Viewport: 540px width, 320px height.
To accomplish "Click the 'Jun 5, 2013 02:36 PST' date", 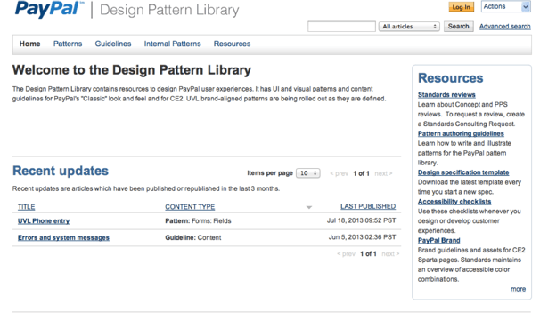I will (x=363, y=236).
